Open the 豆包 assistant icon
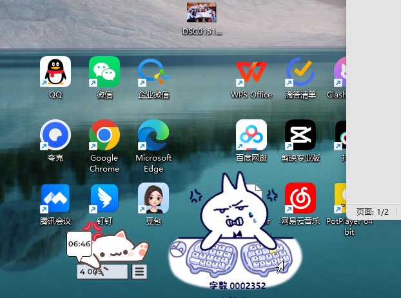The image size is (401, 298). 153,198
